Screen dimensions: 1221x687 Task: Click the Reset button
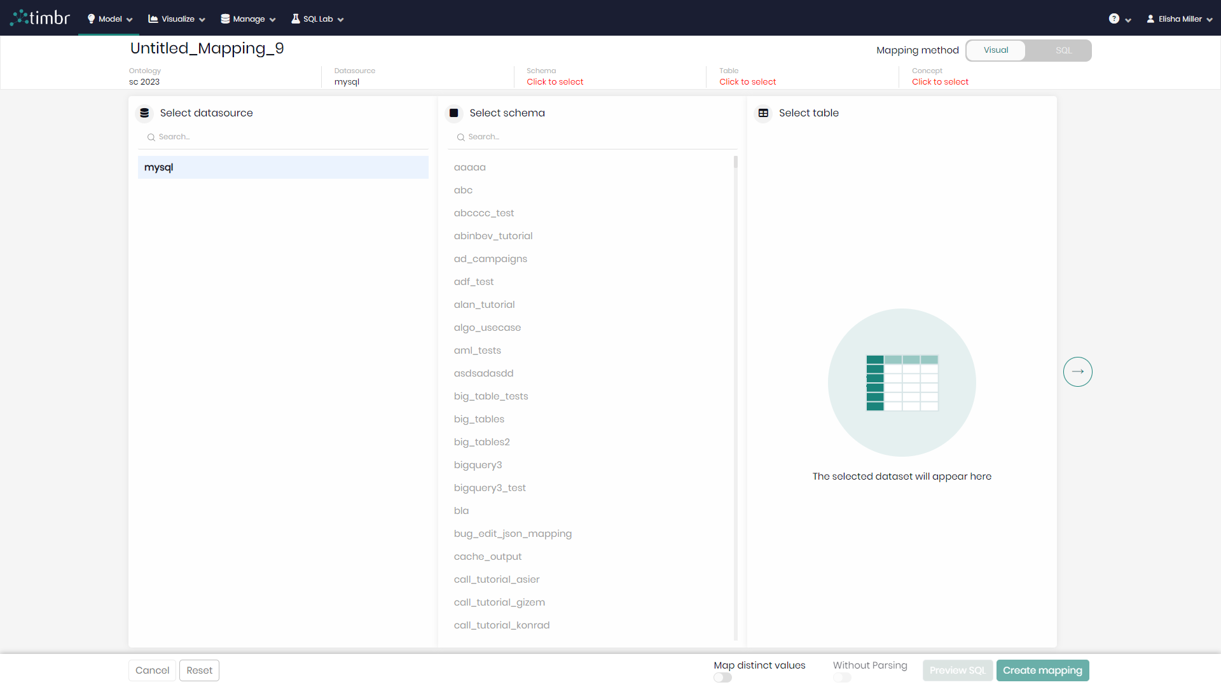(199, 670)
